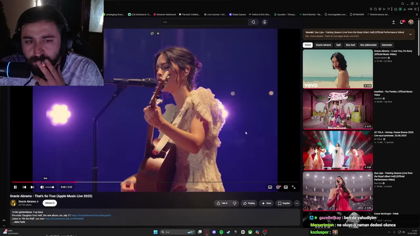420x236 pixels.
Task: Open manifest Toz Pembe video thumbnail
Action: [338, 109]
